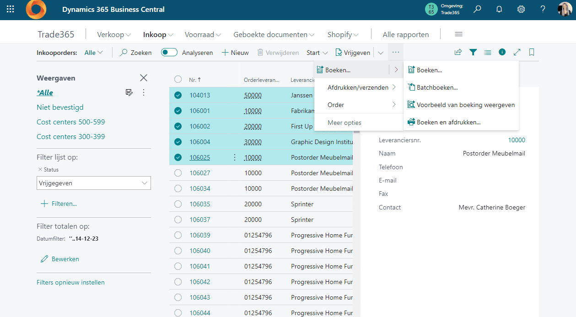Click the Datumfilter value ''..14-12-23
Viewport: 576px width, 317px height.
[x=84, y=238]
